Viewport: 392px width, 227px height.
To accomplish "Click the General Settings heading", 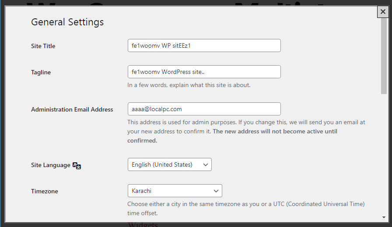I will click(67, 22).
